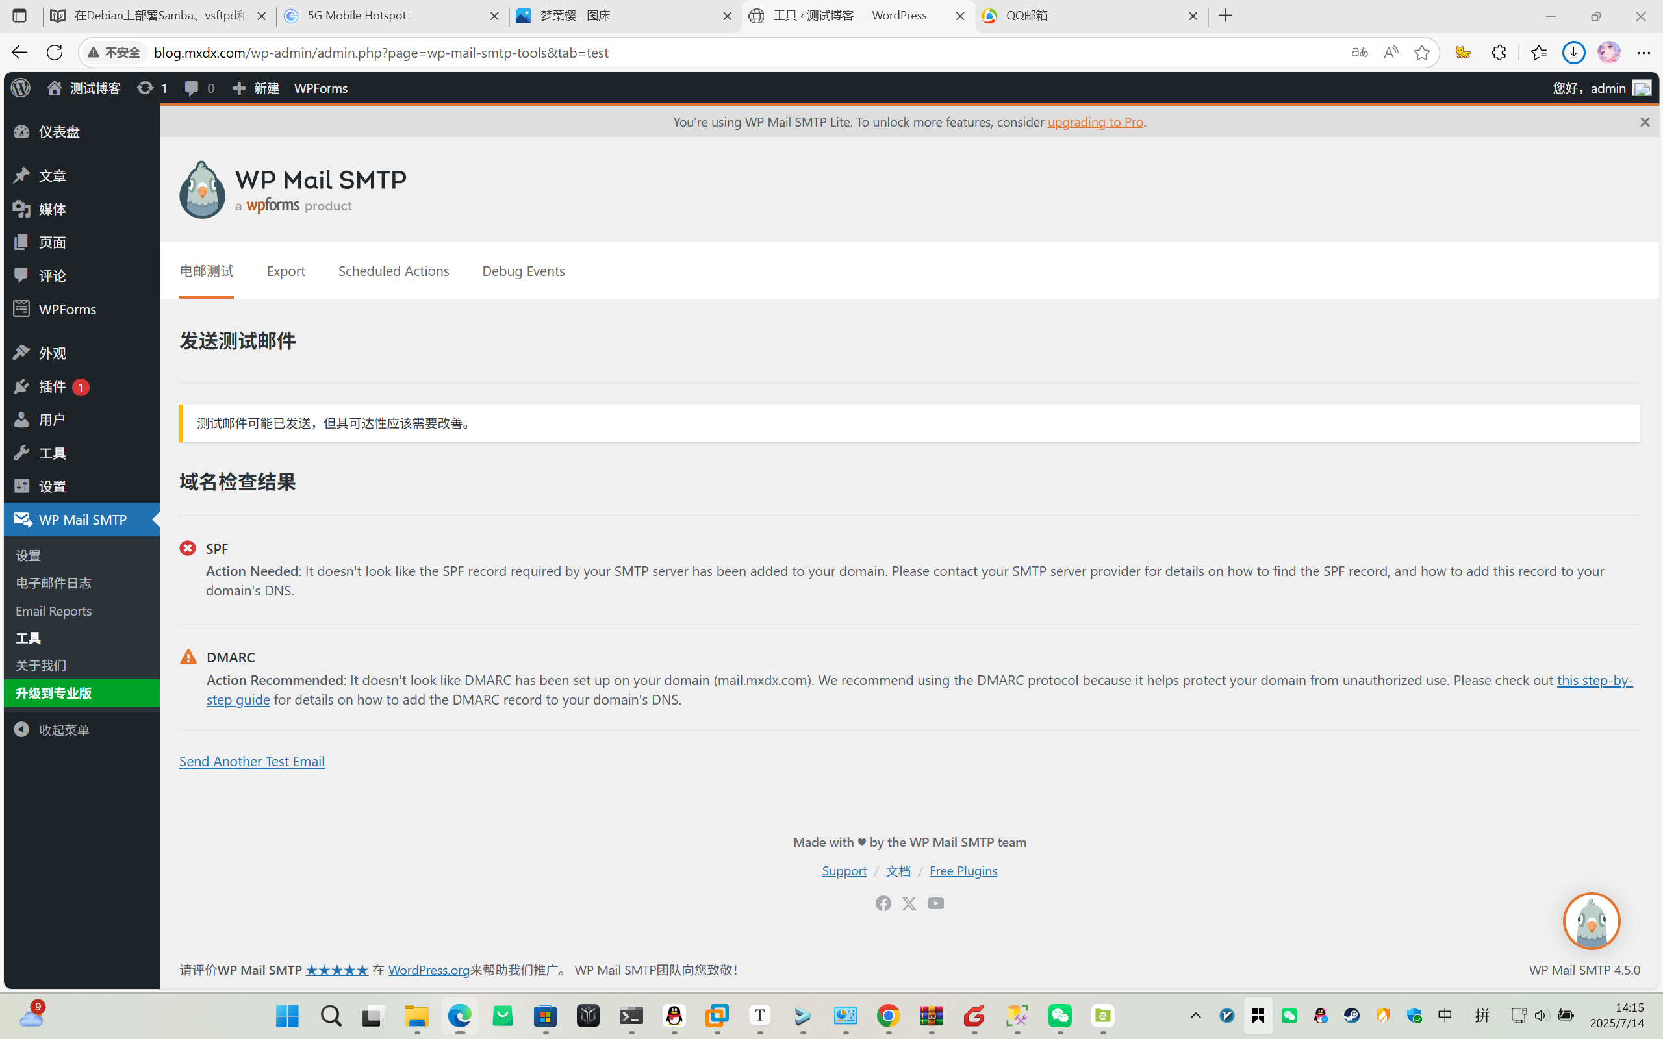Open WeChat from the taskbar
1663x1039 pixels.
tap(1060, 1016)
